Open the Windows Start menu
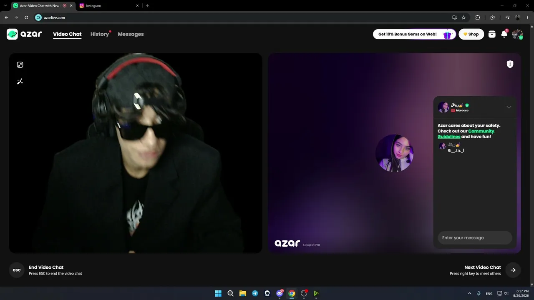The height and width of the screenshot is (300, 534). pyautogui.click(x=218, y=293)
